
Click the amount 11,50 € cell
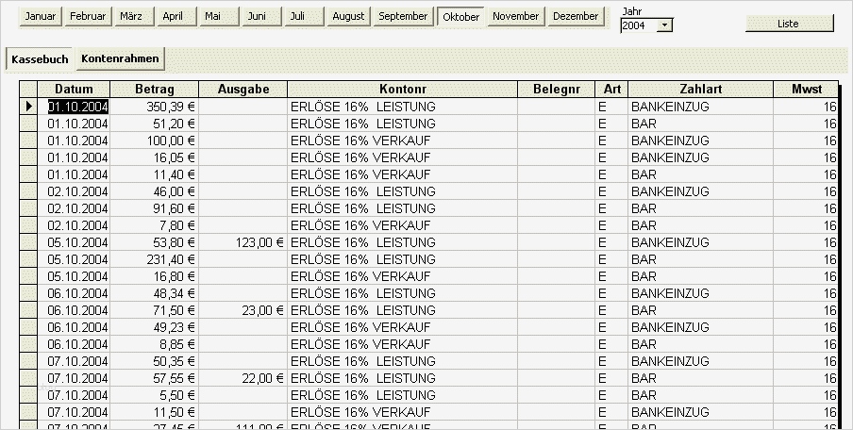tap(155, 412)
